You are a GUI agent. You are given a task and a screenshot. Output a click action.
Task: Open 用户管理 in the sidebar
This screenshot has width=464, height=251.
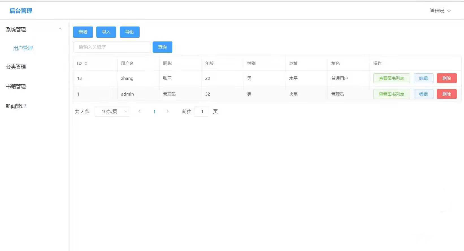tap(23, 48)
